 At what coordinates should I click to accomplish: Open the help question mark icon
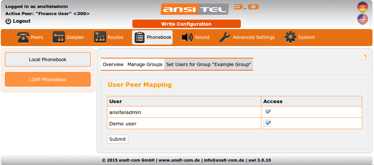pos(365,57)
